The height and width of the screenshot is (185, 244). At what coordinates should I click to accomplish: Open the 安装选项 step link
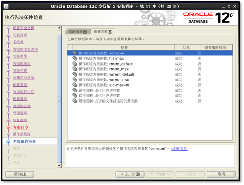20,35
